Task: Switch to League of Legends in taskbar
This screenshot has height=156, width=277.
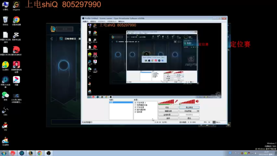Action: 30,153
